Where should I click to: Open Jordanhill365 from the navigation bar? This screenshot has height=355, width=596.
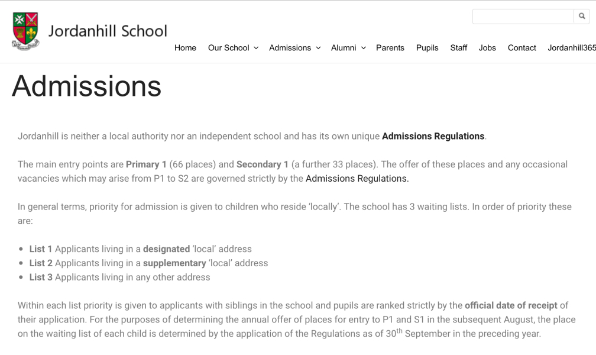click(571, 48)
